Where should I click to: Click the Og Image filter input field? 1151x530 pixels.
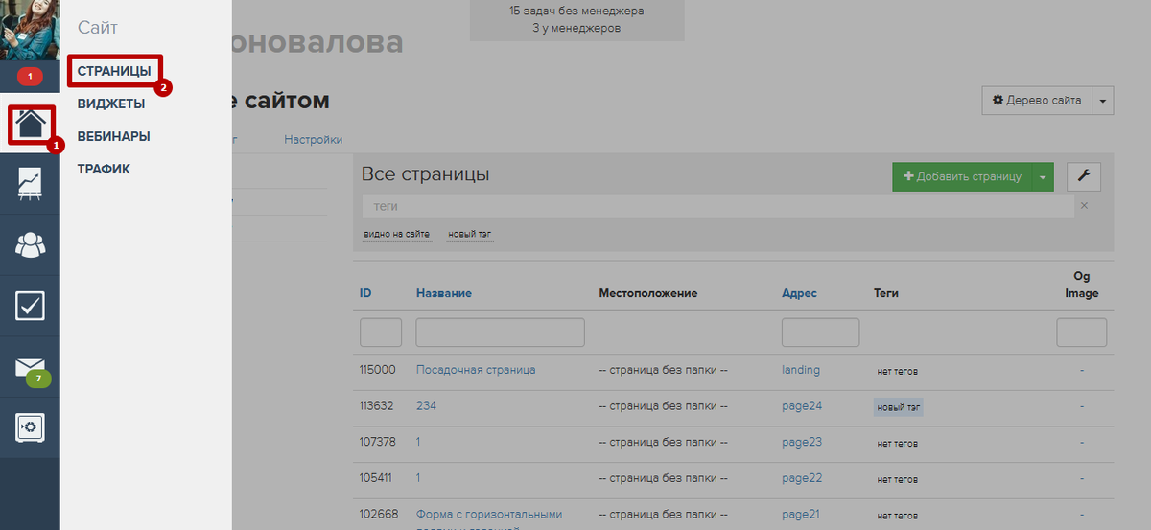pyautogui.click(x=1082, y=333)
